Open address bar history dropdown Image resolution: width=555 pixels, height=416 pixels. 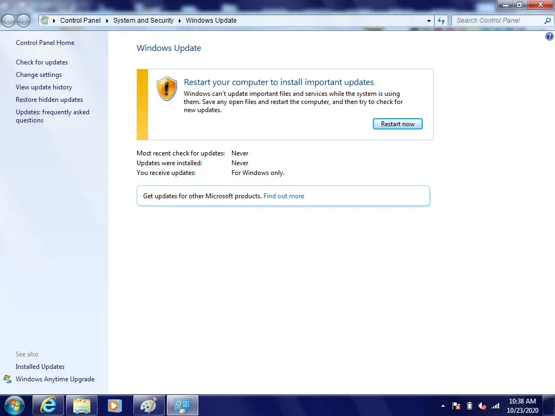[429, 21]
